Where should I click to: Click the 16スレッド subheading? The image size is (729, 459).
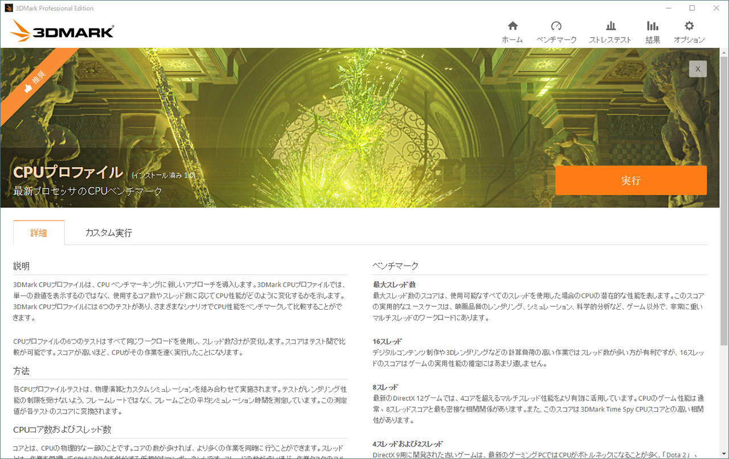(x=387, y=341)
